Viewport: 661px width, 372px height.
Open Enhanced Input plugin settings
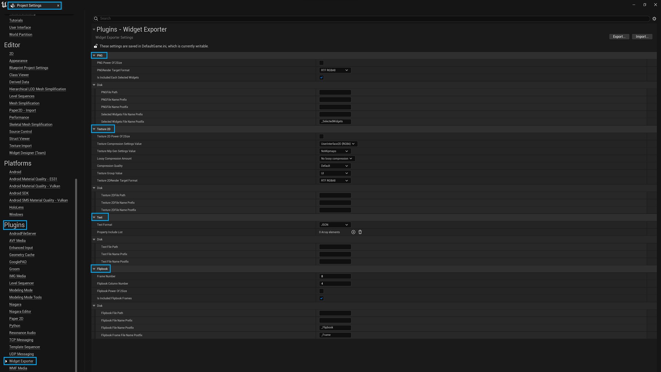tap(21, 247)
